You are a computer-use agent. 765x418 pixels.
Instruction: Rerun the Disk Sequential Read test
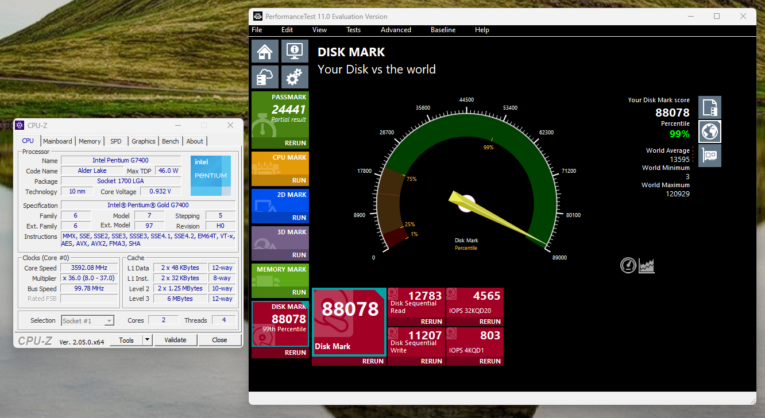(x=431, y=322)
